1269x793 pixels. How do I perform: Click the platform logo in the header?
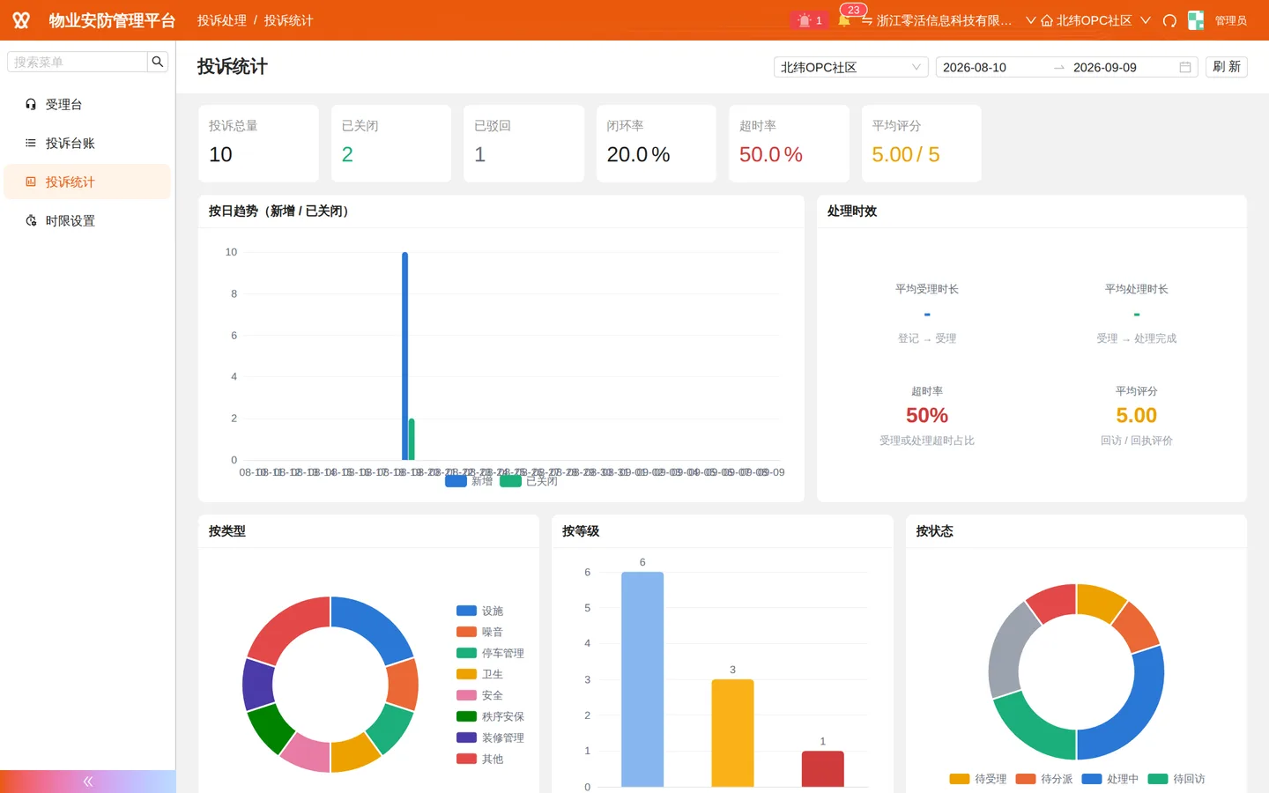(21, 20)
